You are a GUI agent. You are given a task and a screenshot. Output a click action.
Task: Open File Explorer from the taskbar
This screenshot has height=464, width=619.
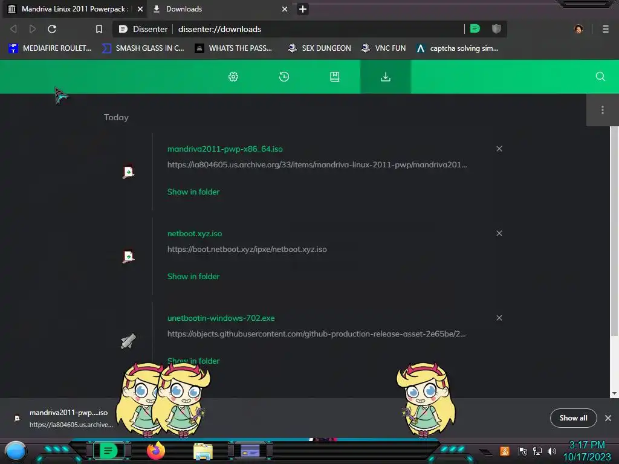tap(203, 451)
